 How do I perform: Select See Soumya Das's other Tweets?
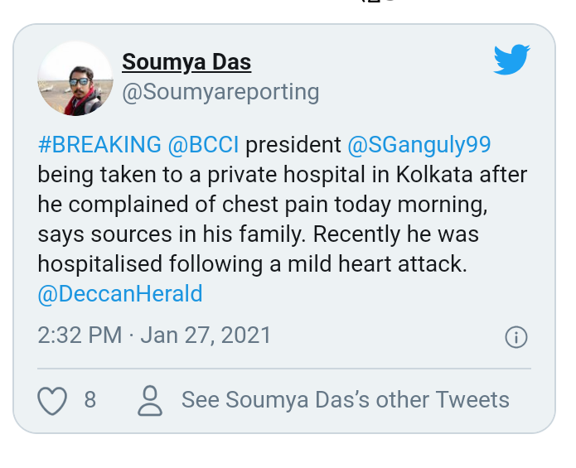[346, 400]
